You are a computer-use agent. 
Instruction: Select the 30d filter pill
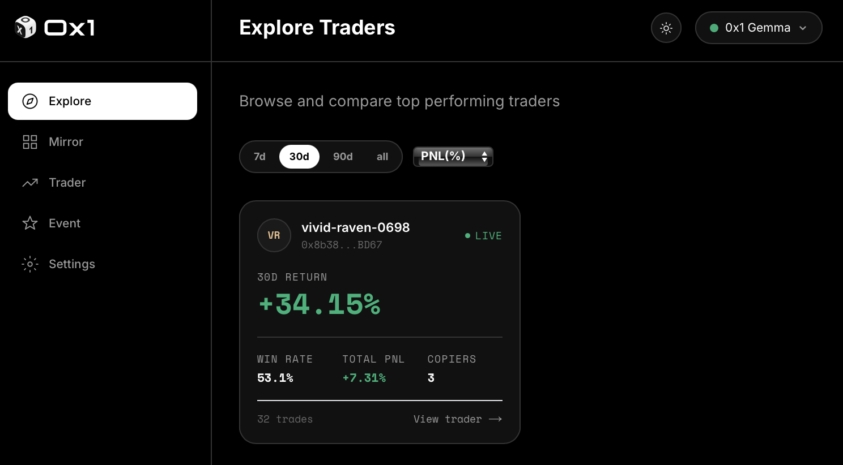(x=299, y=157)
